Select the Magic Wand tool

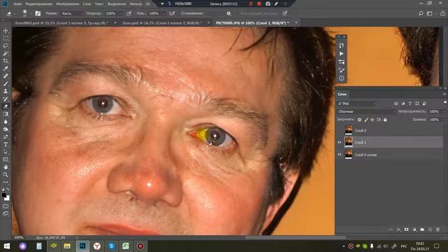[6, 53]
